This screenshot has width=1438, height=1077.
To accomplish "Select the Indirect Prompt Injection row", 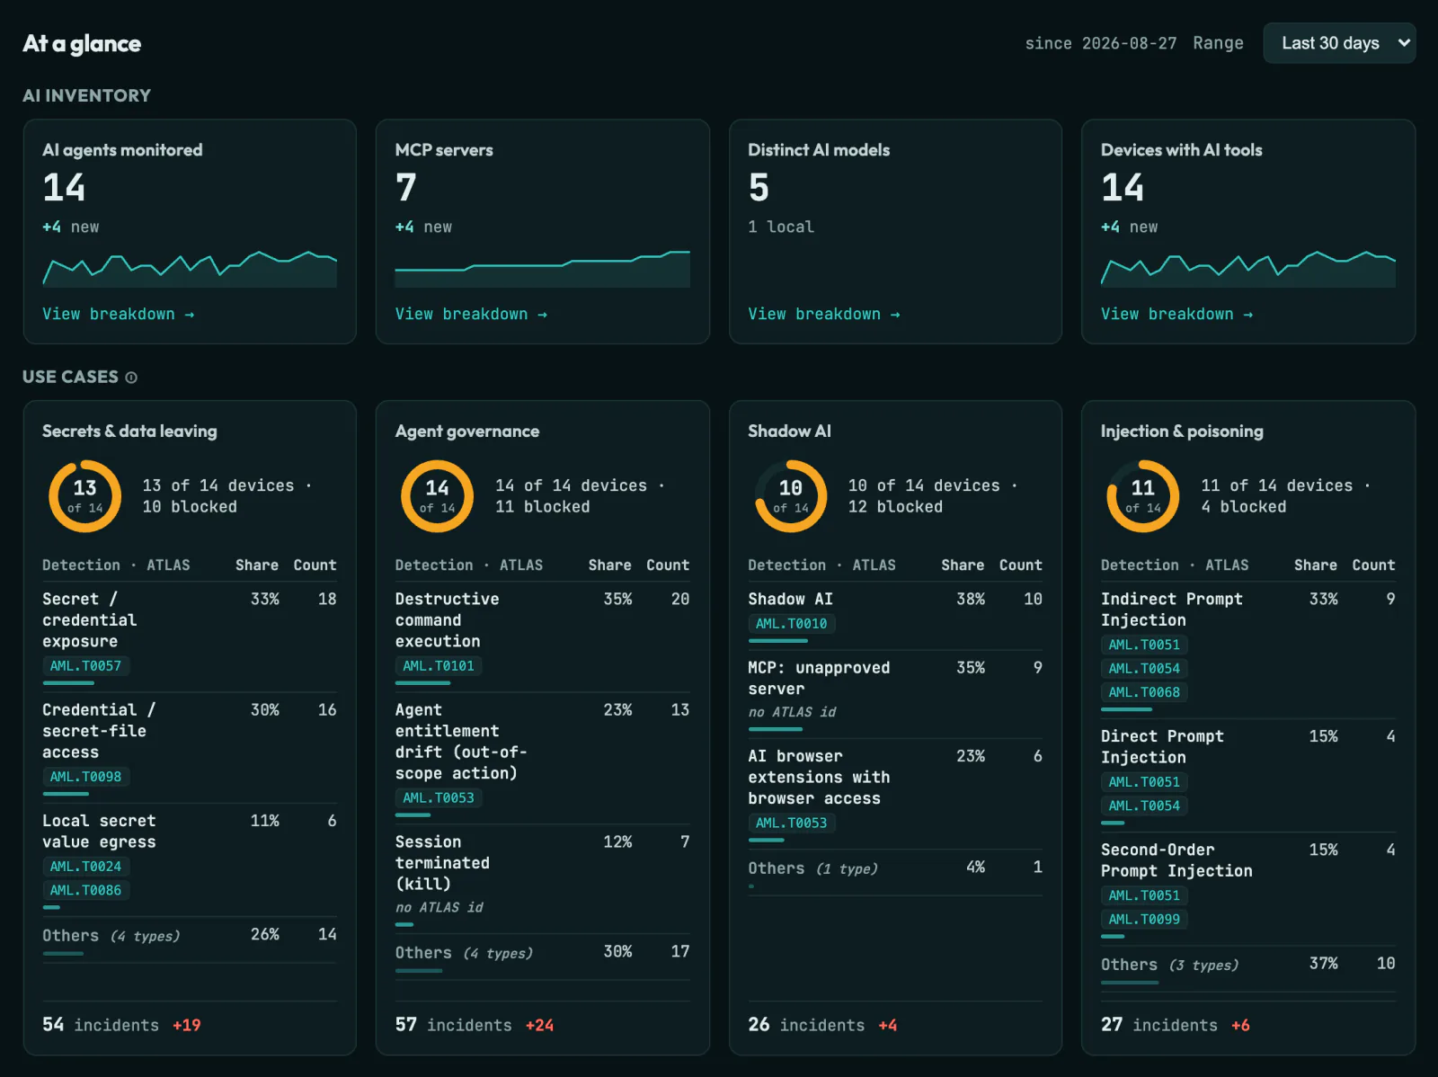I will (1248, 650).
